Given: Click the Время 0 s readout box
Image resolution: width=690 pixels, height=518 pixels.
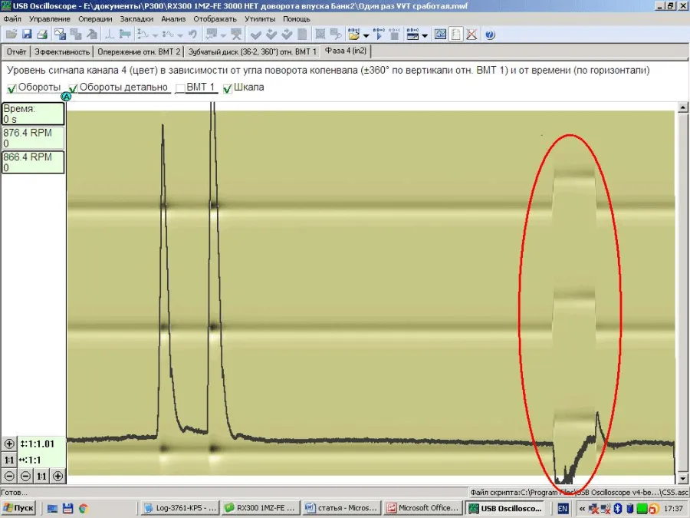Looking at the screenshot, I should tap(34, 114).
